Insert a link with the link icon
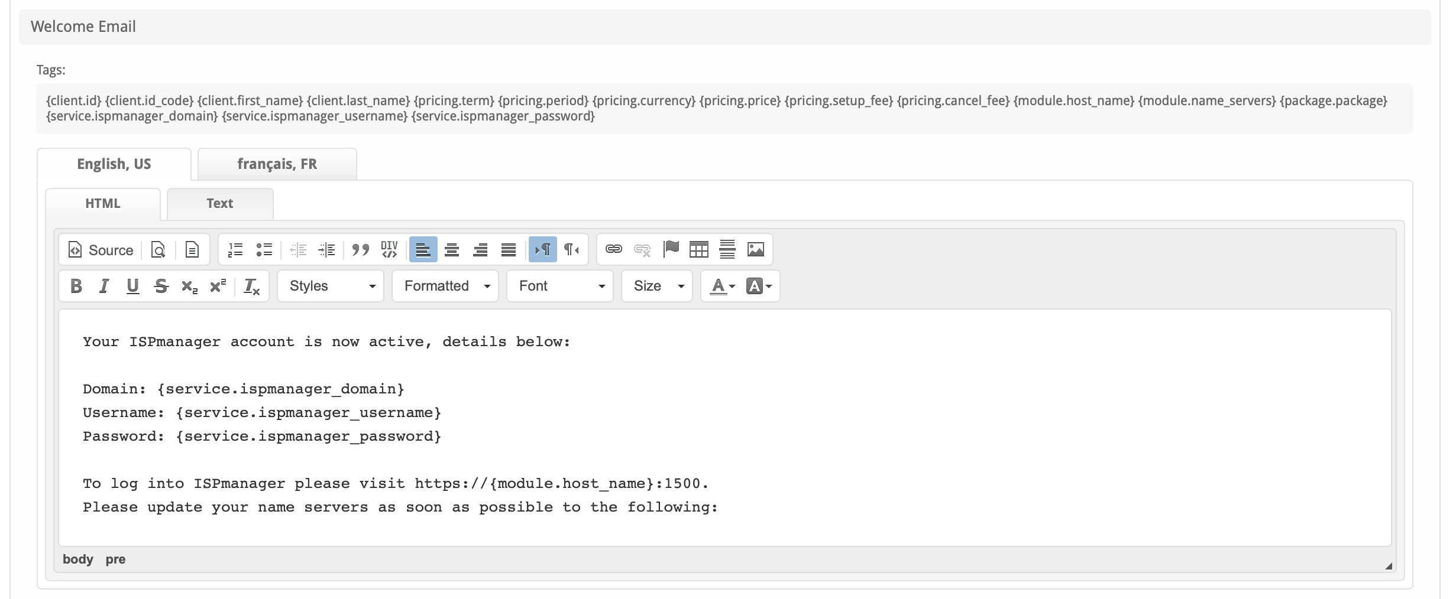The width and height of the screenshot is (1456, 599). 613,249
